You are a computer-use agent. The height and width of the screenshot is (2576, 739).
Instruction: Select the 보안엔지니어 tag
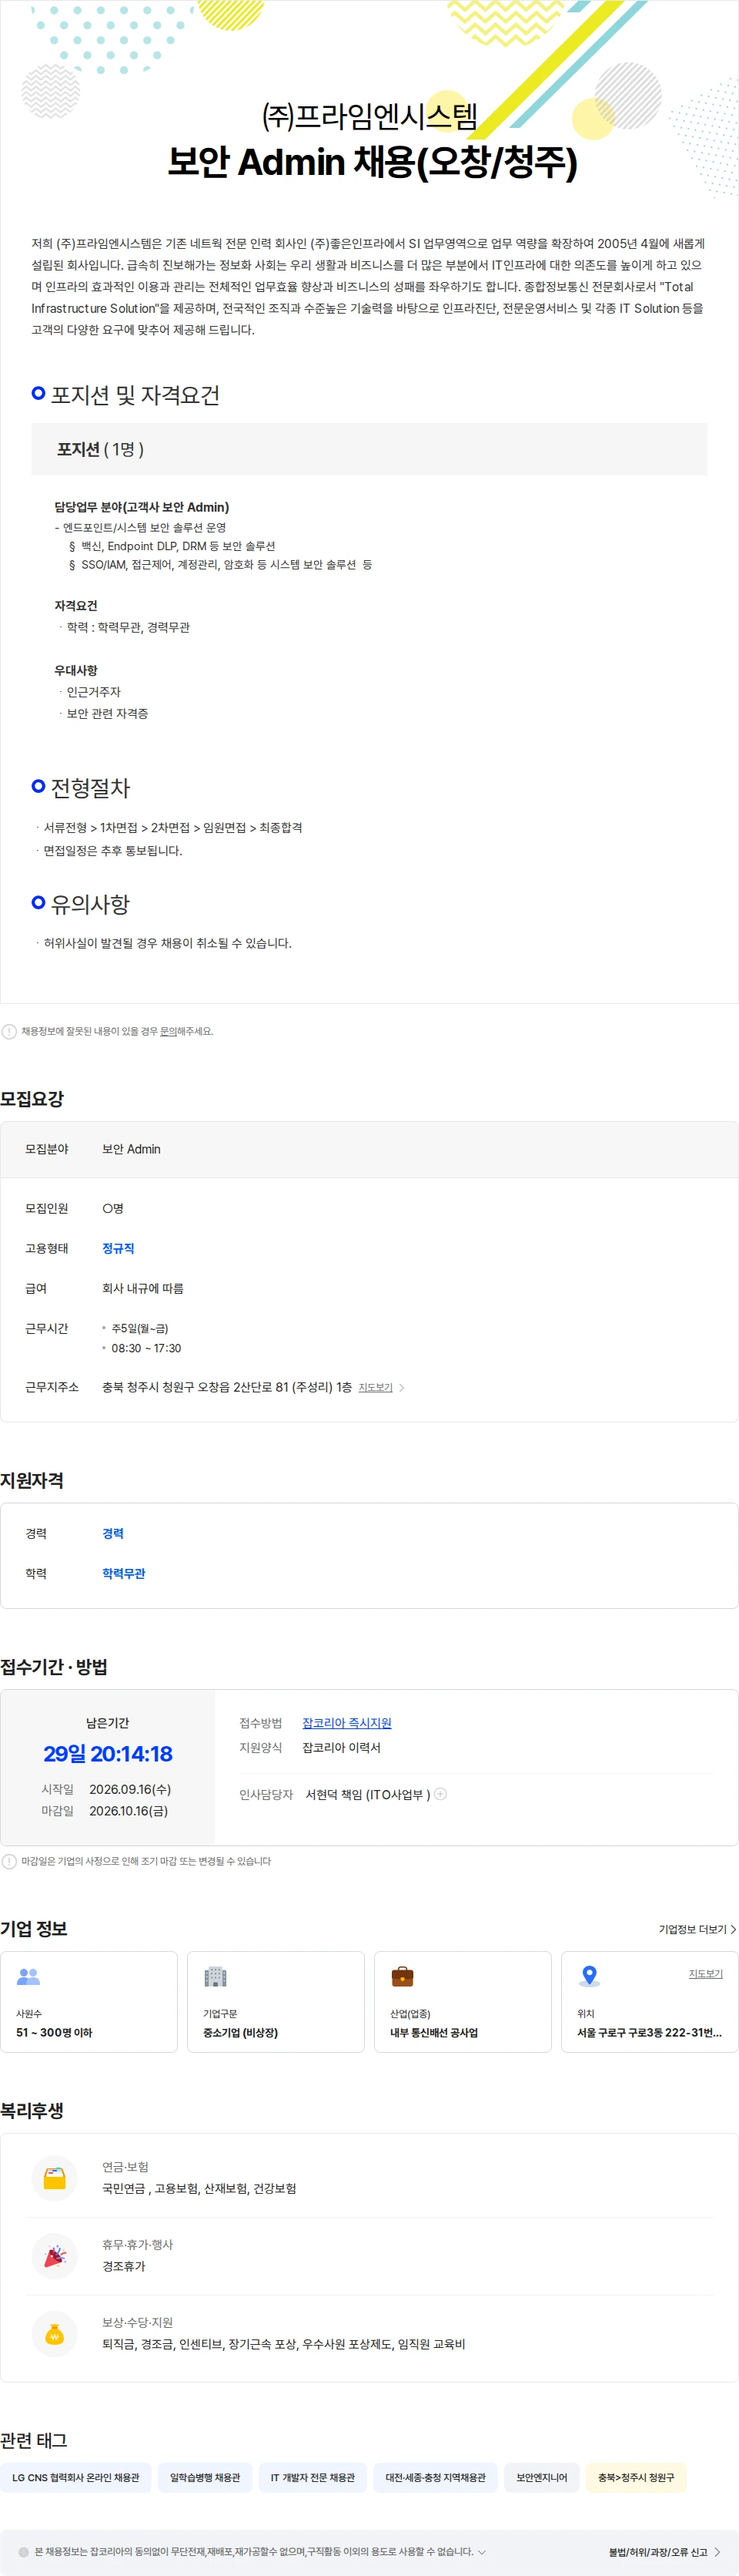541,2477
